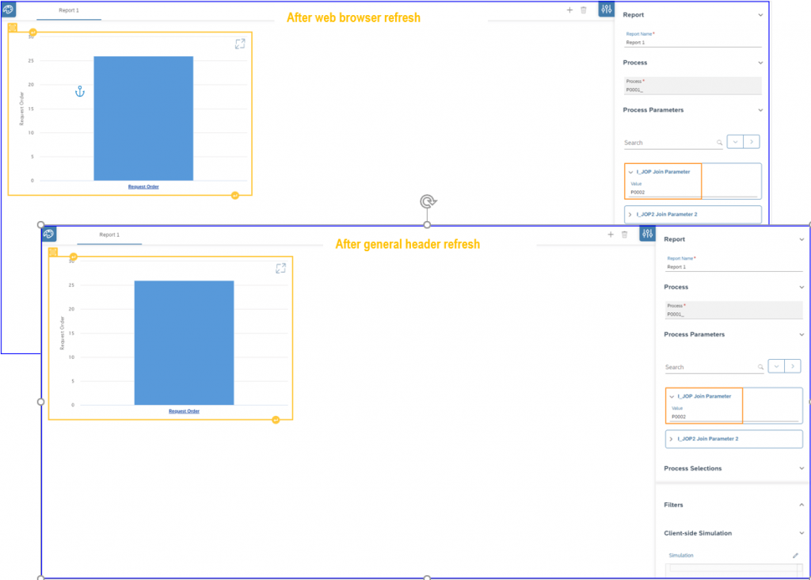The width and height of the screenshot is (811, 580).
Task: Click the Simulation edit pencil icon
Action: 795,555
